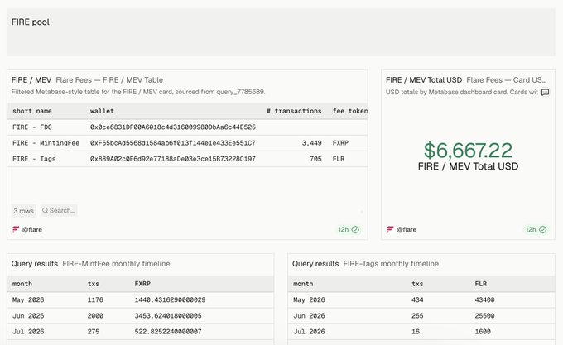Click wallet address 0xF55bcAd5568d1584ab6f013f144e1e433Ee551C7
The width and height of the screenshot is (563, 345).
click(173, 143)
